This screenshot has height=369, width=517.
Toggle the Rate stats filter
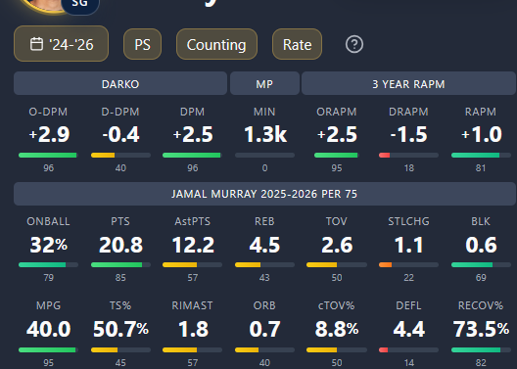(297, 44)
